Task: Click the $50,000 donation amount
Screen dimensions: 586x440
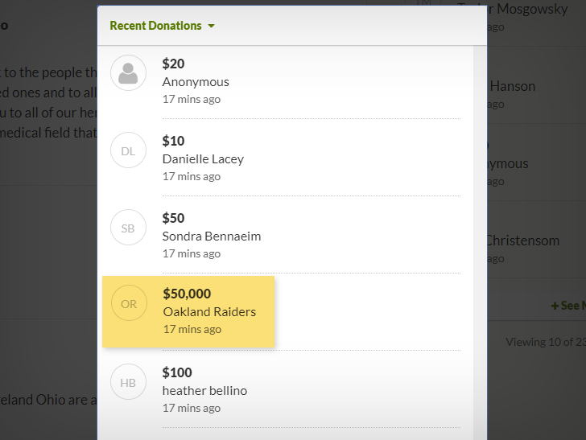Action: click(187, 294)
